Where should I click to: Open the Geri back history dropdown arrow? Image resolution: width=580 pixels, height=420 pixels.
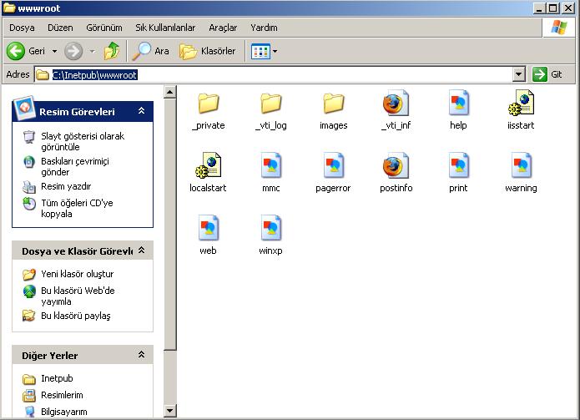54,51
